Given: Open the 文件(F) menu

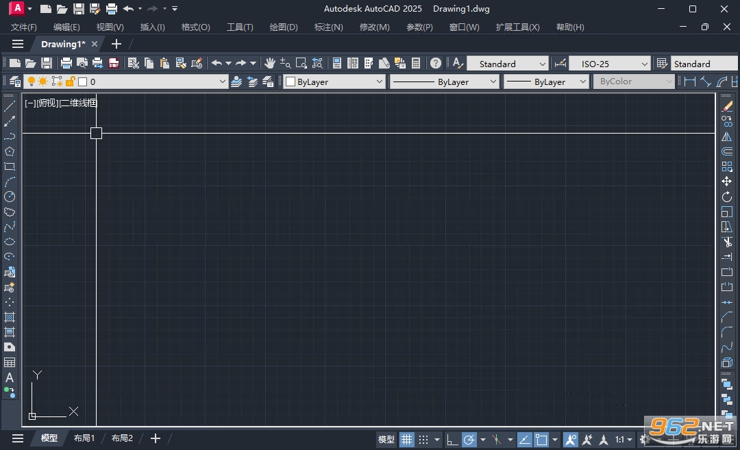Looking at the screenshot, I should click(x=23, y=27).
